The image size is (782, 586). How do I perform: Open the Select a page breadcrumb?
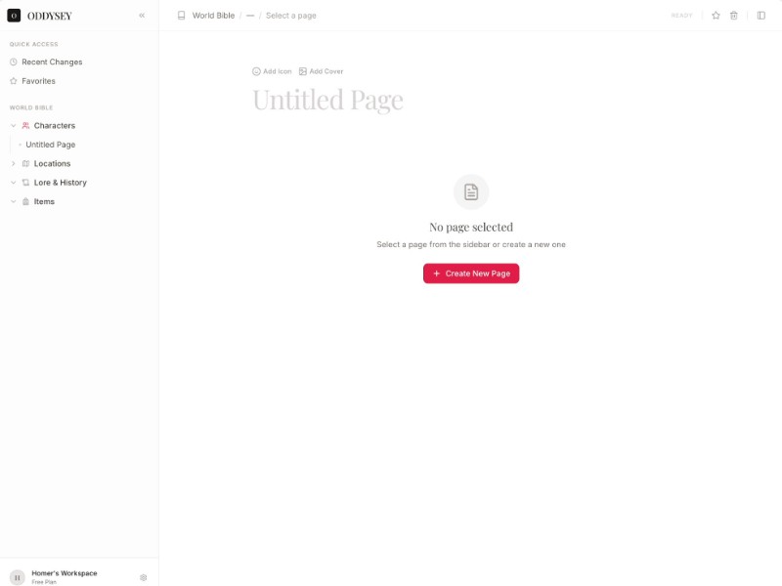coord(289,15)
